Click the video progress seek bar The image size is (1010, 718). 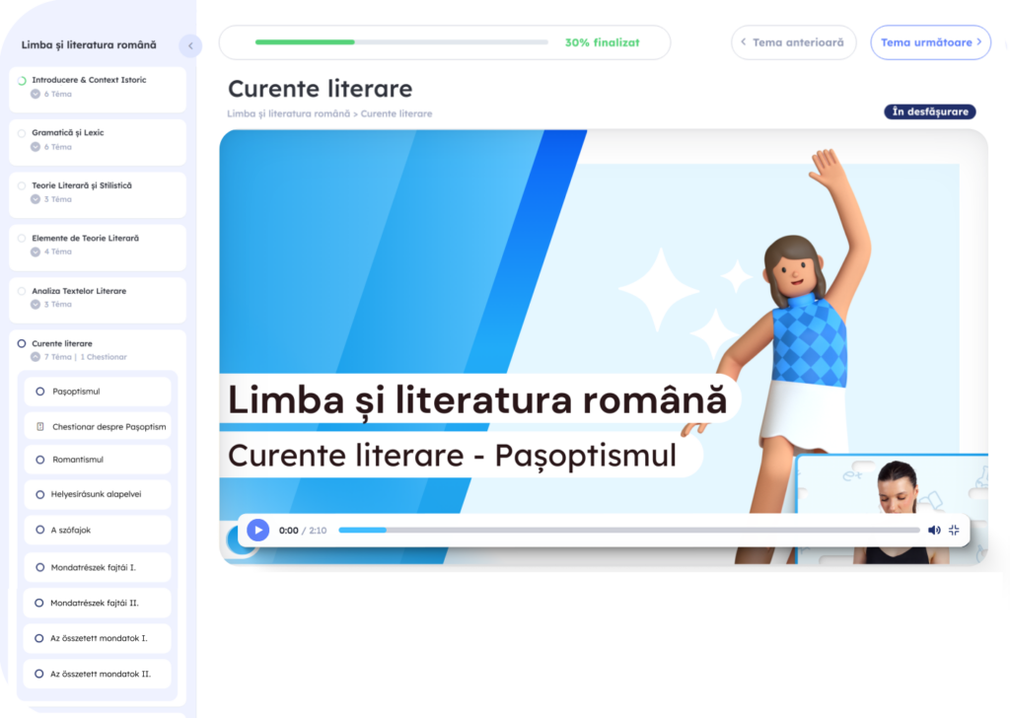pyautogui.click(x=629, y=530)
